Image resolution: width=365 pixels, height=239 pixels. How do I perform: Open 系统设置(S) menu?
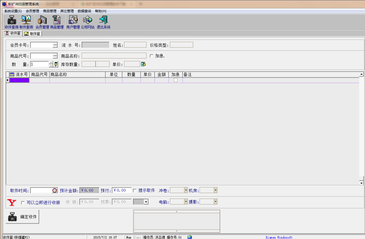(13, 11)
